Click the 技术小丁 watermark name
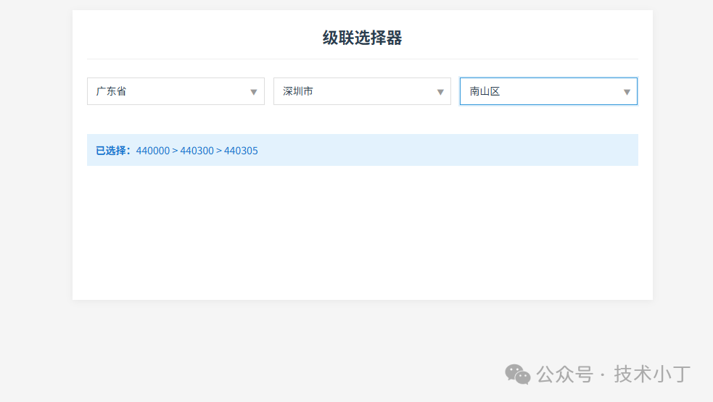The height and width of the screenshot is (402, 713). 652,374
